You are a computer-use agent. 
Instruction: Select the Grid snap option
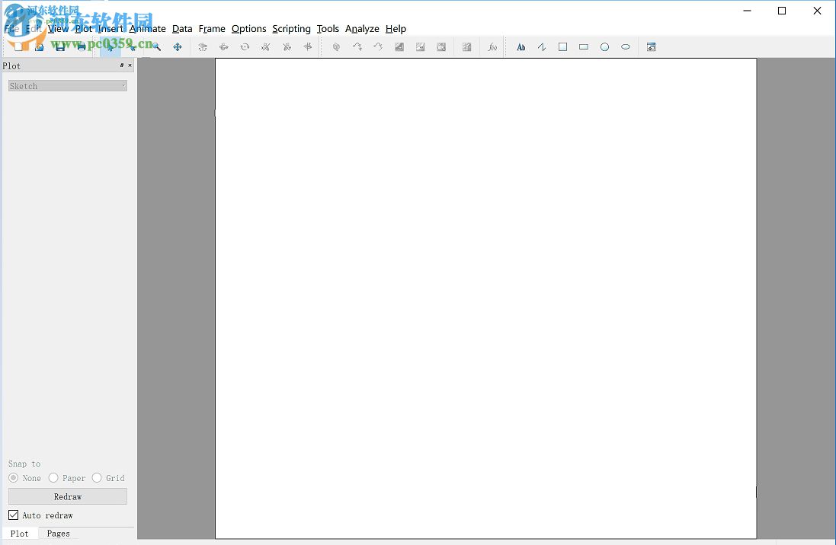tap(97, 478)
